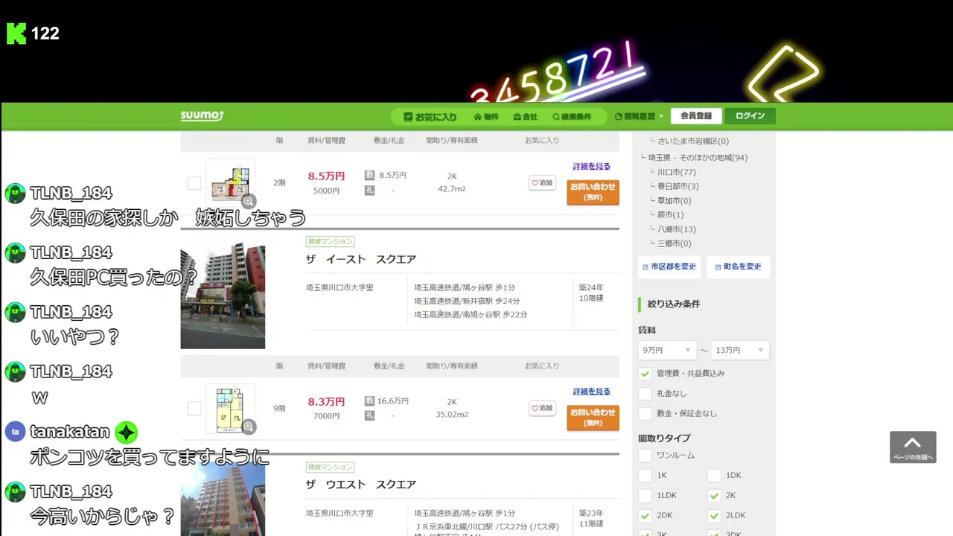This screenshot has height=536, width=953.
Task: Click the ログイン button
Action: (x=750, y=116)
